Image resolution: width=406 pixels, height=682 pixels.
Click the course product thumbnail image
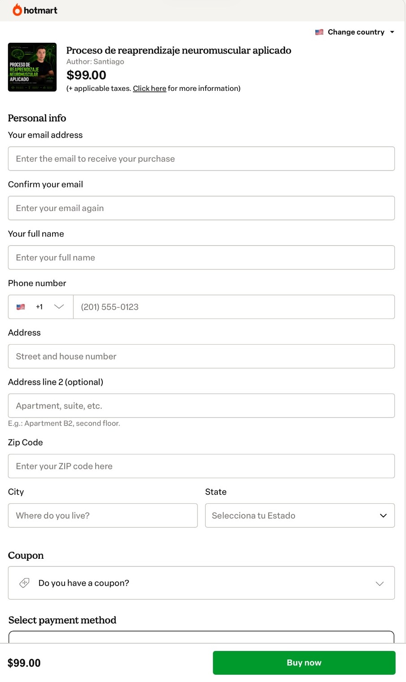[32, 67]
